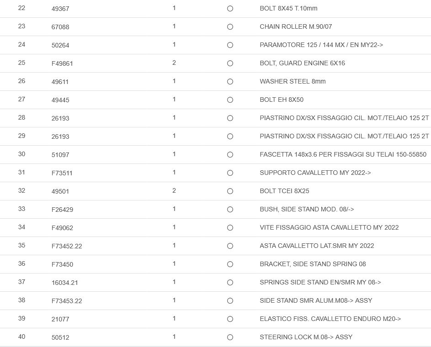Open part code F73452.22
The width and height of the screenshot is (431, 347).
pos(67,246)
